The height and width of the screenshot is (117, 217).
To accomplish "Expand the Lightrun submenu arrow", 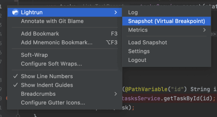I will tap(115, 12).
